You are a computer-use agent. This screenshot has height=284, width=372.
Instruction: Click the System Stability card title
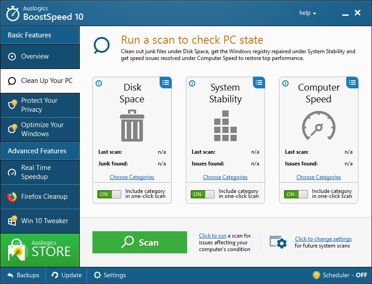click(225, 93)
